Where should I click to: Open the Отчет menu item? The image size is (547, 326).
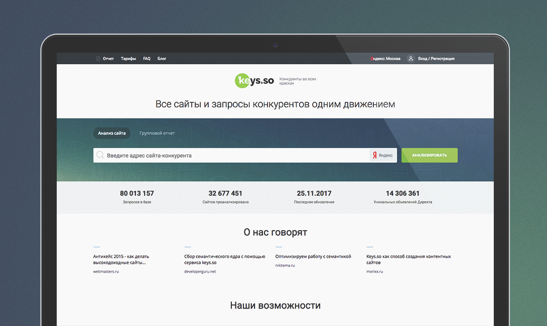(108, 59)
